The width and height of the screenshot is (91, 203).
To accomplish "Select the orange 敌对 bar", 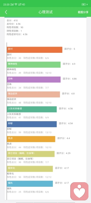I will point(35,50).
